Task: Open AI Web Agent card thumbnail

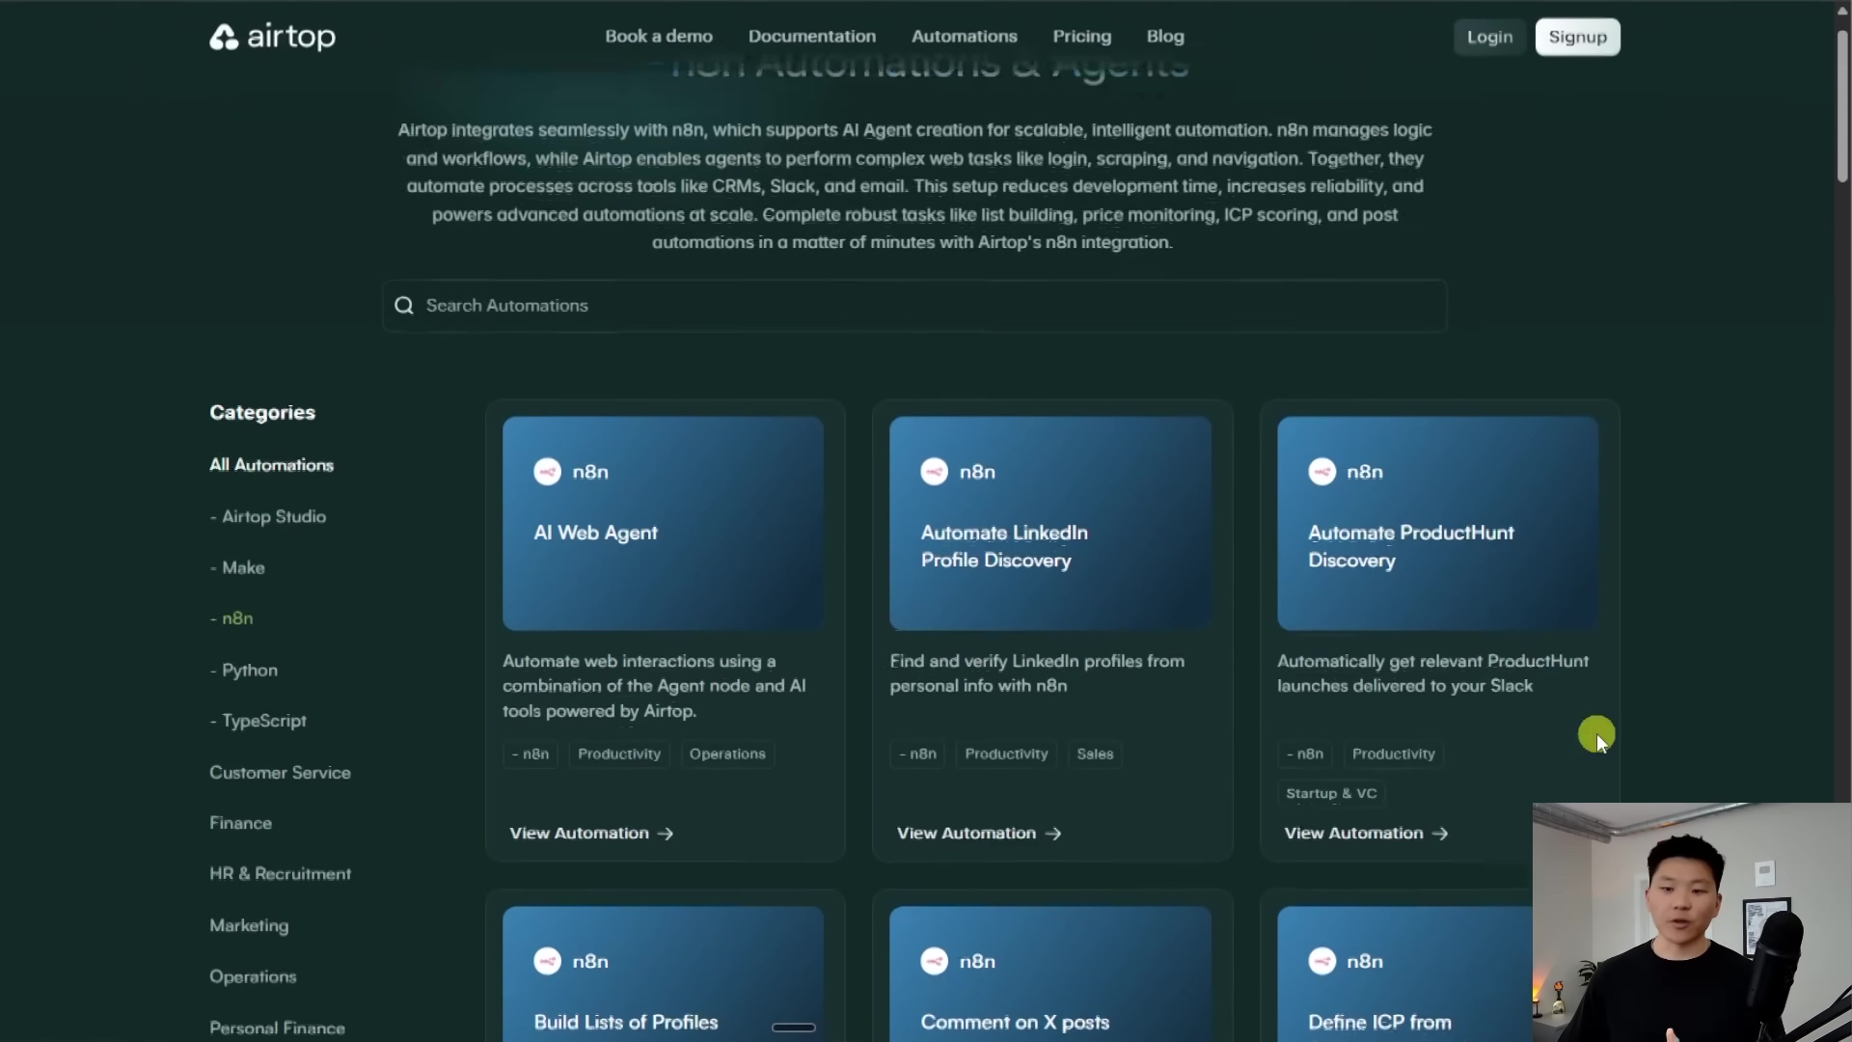Action: [663, 524]
